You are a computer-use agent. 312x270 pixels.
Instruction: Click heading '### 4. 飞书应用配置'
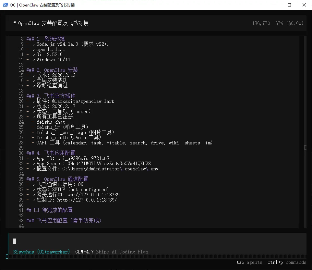51,153
